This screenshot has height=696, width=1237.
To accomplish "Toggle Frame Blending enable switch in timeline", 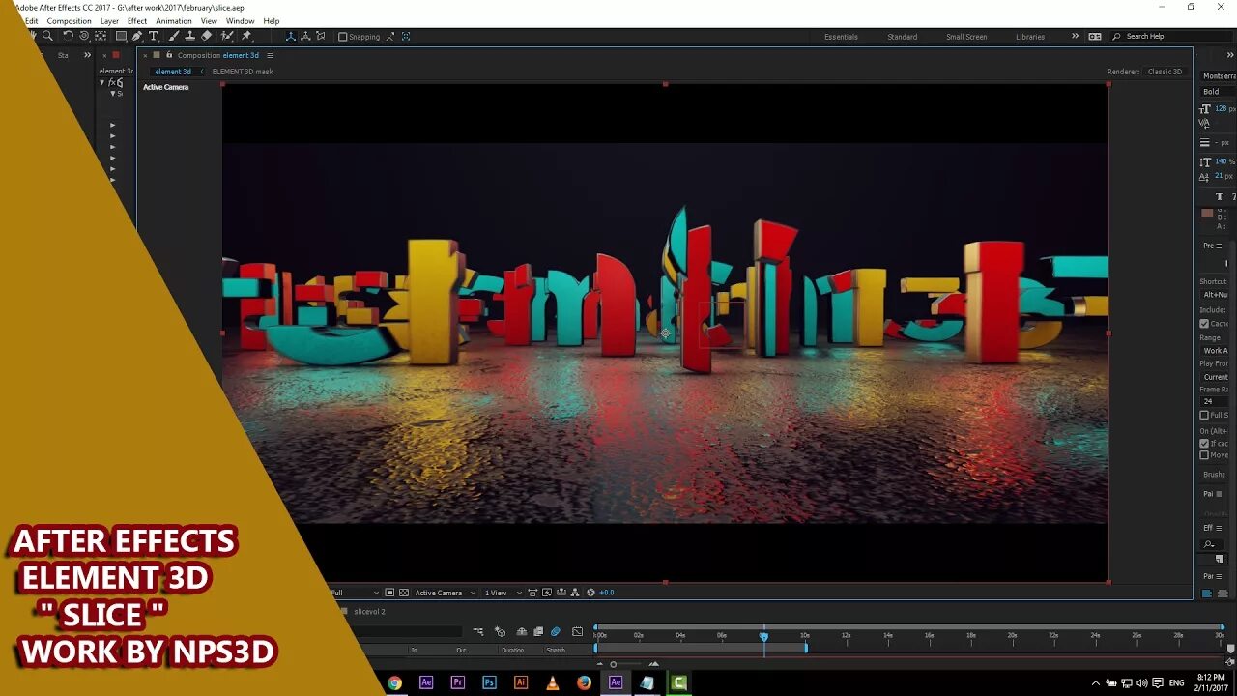I will pos(538,631).
